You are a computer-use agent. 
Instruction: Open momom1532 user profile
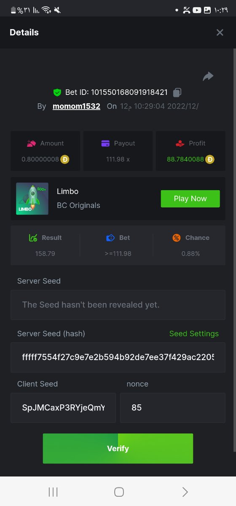tap(76, 106)
